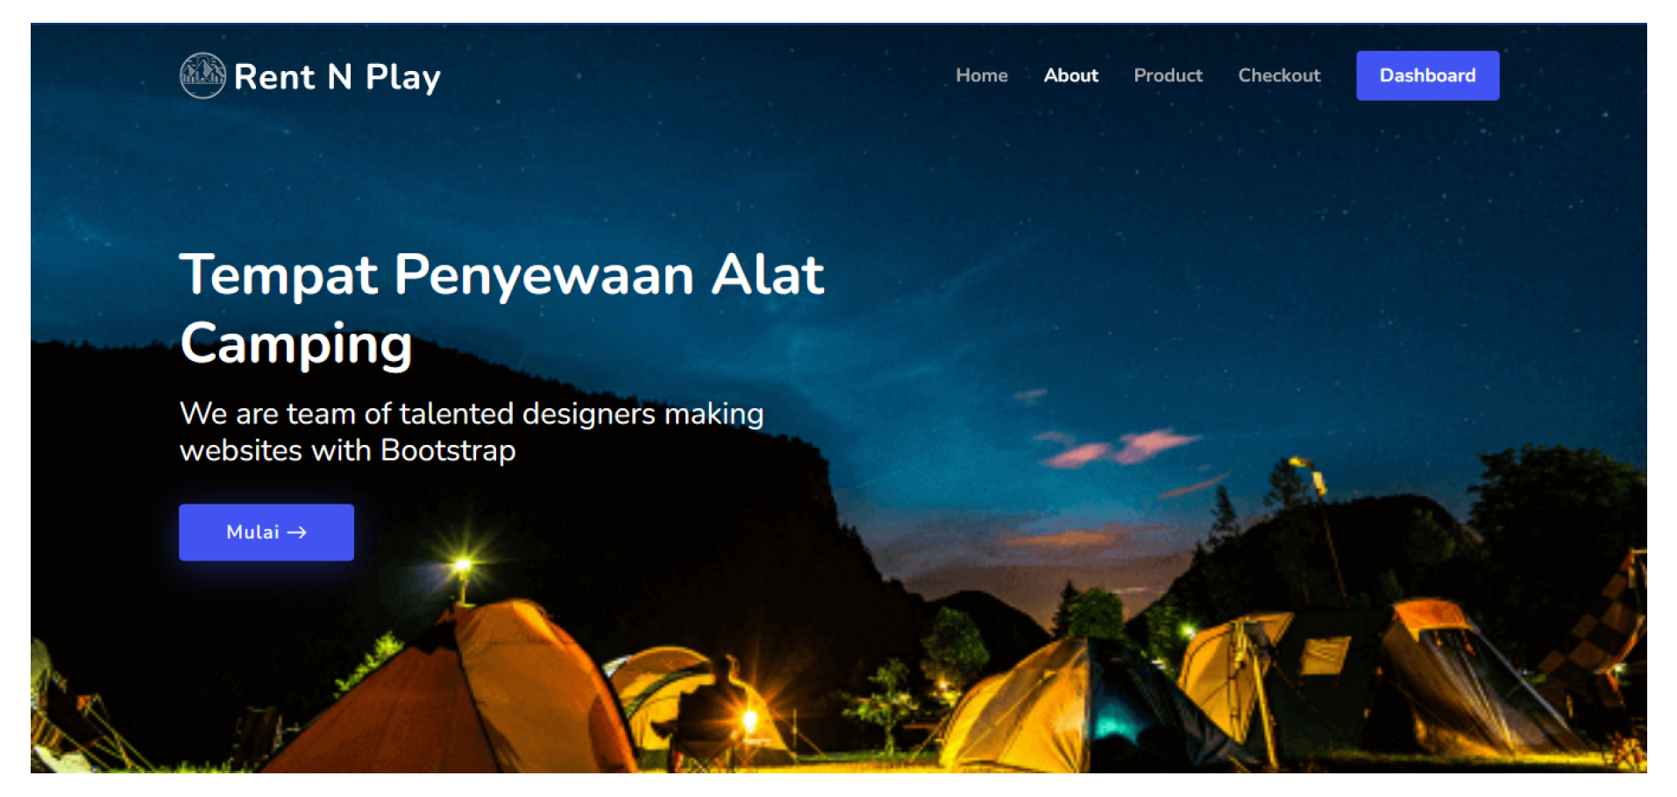This screenshot has height=797, width=1677.
Task: Open the Product nav link
Action: 1168,75
